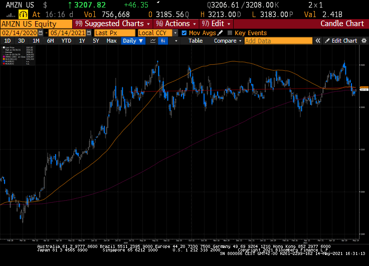Switch to line chart icon
This screenshot has height=266, width=369.
pos(153,41)
